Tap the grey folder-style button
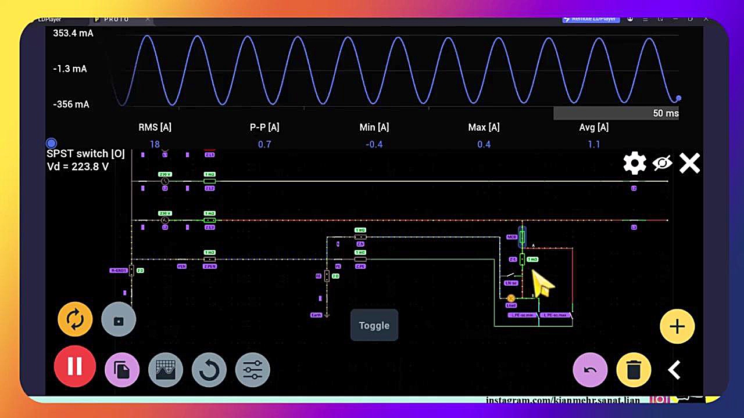744x418 pixels. click(119, 319)
